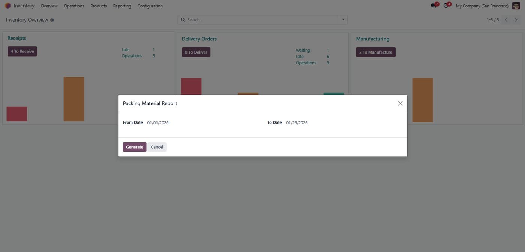Click the Inventory Overview breadcrumb title
Viewport: 525px width, 252px height.
tap(27, 20)
